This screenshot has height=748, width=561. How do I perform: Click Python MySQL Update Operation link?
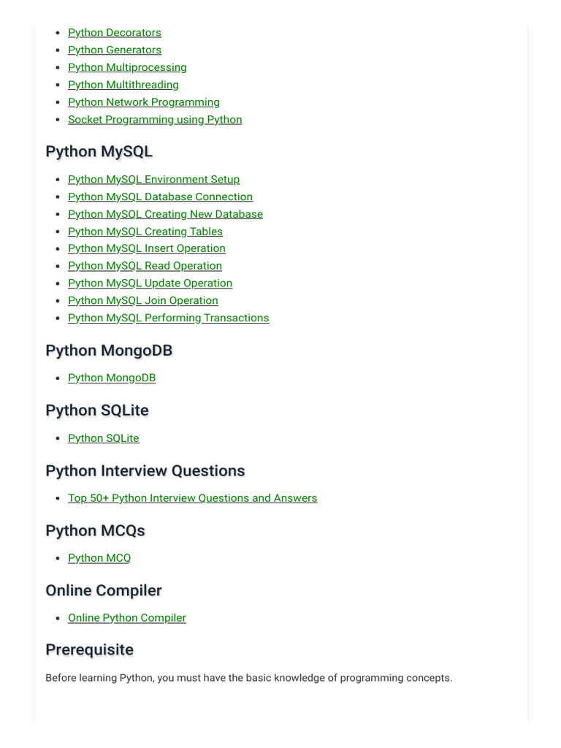click(150, 283)
